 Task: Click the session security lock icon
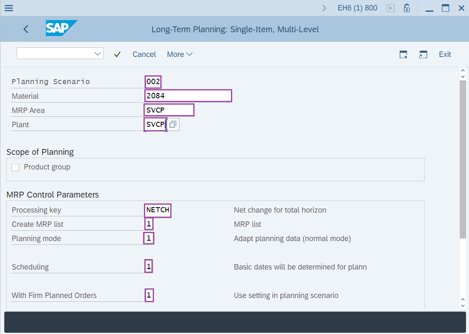click(x=406, y=8)
